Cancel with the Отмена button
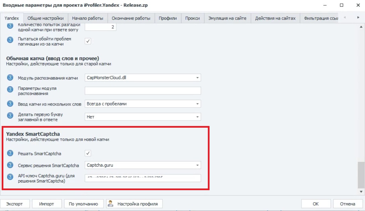The height and width of the screenshot is (211, 365). click(348, 204)
